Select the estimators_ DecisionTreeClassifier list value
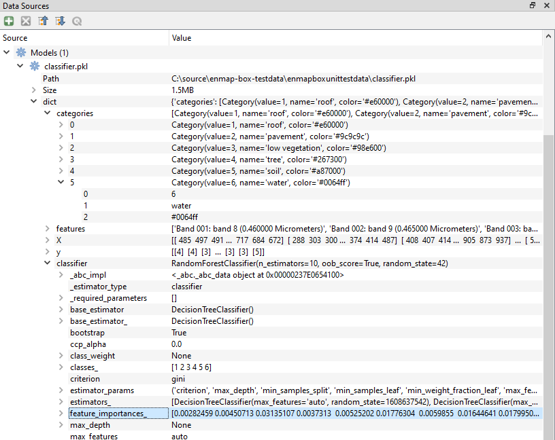 point(354,402)
